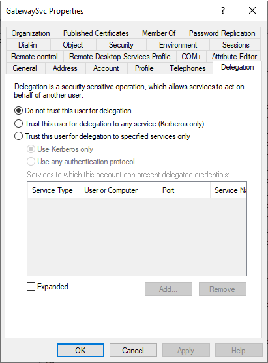Click the question mark help icon
Screen dimensions: 268x363
pos(223,10)
